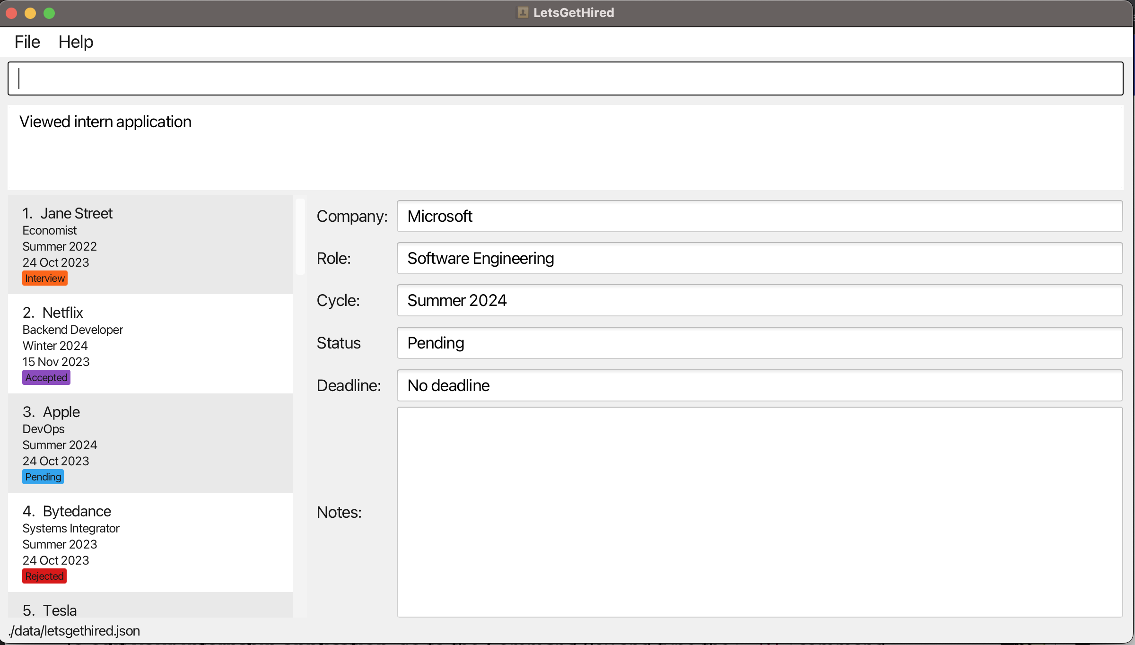Select the Netflix application entry

click(150, 344)
